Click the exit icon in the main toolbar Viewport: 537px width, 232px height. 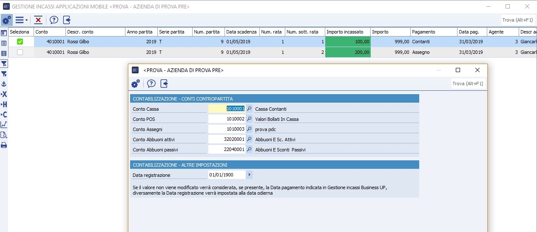pyautogui.click(x=67, y=20)
